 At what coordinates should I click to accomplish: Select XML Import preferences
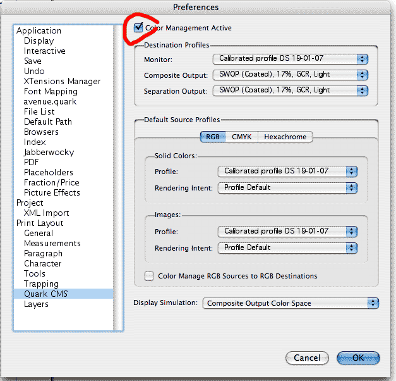point(64,213)
